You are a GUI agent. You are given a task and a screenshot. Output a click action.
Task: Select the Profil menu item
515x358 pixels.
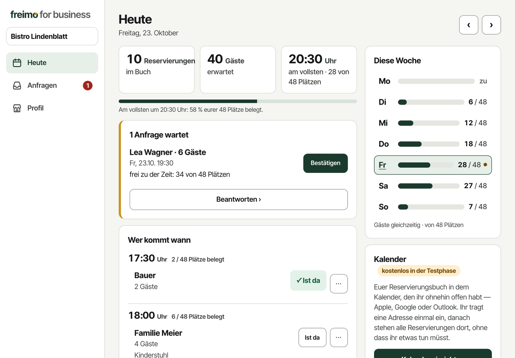tap(52, 108)
